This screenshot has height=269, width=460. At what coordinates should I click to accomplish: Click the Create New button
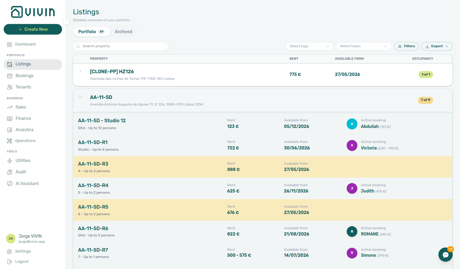point(33,29)
